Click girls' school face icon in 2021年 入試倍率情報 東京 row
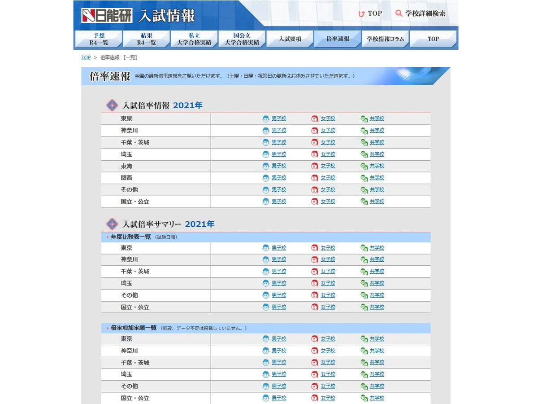Viewport: 538px width, 404px height. (x=315, y=119)
